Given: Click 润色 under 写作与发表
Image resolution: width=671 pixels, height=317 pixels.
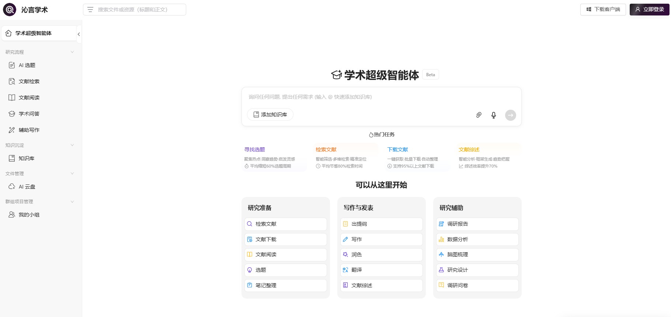Looking at the screenshot, I should [x=382, y=255].
